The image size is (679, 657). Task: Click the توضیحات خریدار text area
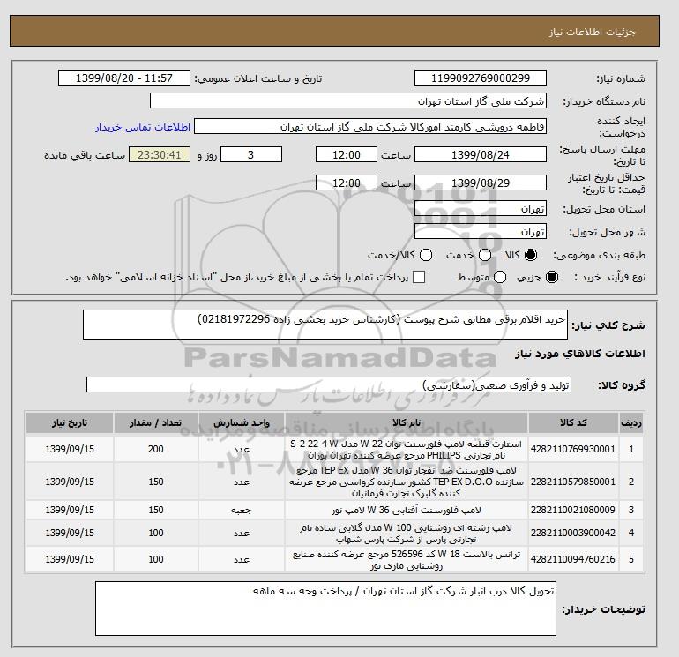pyautogui.click(x=325, y=608)
